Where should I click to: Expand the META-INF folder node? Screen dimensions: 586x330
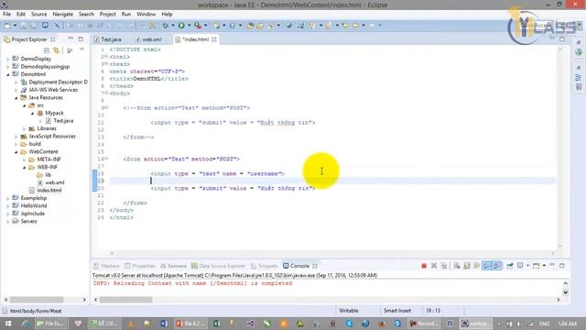[24, 159]
